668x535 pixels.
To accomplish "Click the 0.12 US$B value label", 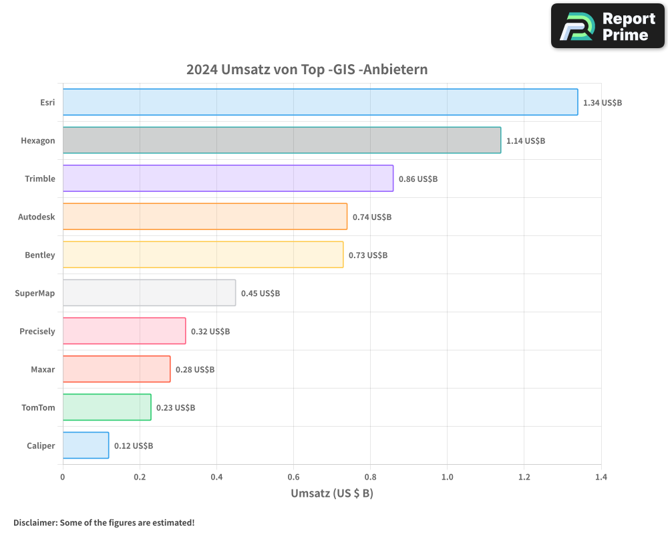I will click(134, 446).
